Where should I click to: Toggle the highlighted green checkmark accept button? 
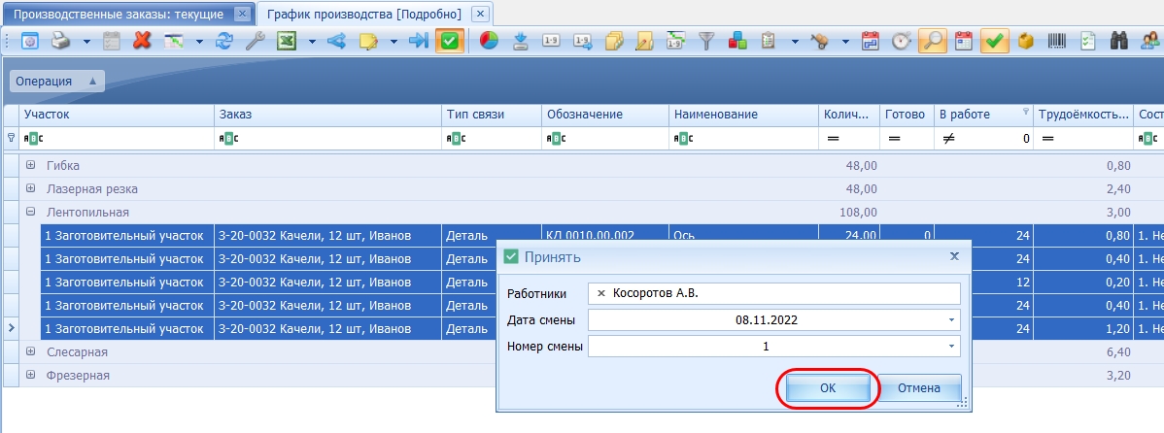(450, 41)
